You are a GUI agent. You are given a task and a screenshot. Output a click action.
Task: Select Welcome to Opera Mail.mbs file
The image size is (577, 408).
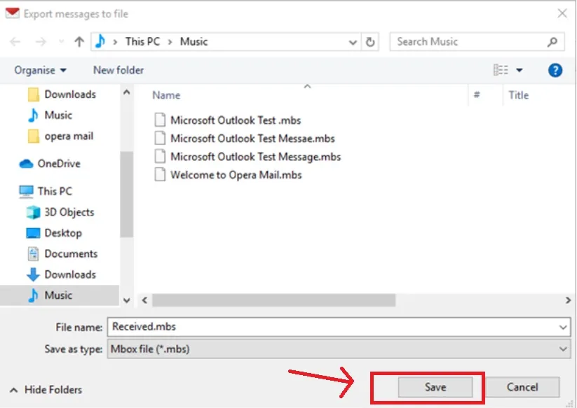point(236,175)
